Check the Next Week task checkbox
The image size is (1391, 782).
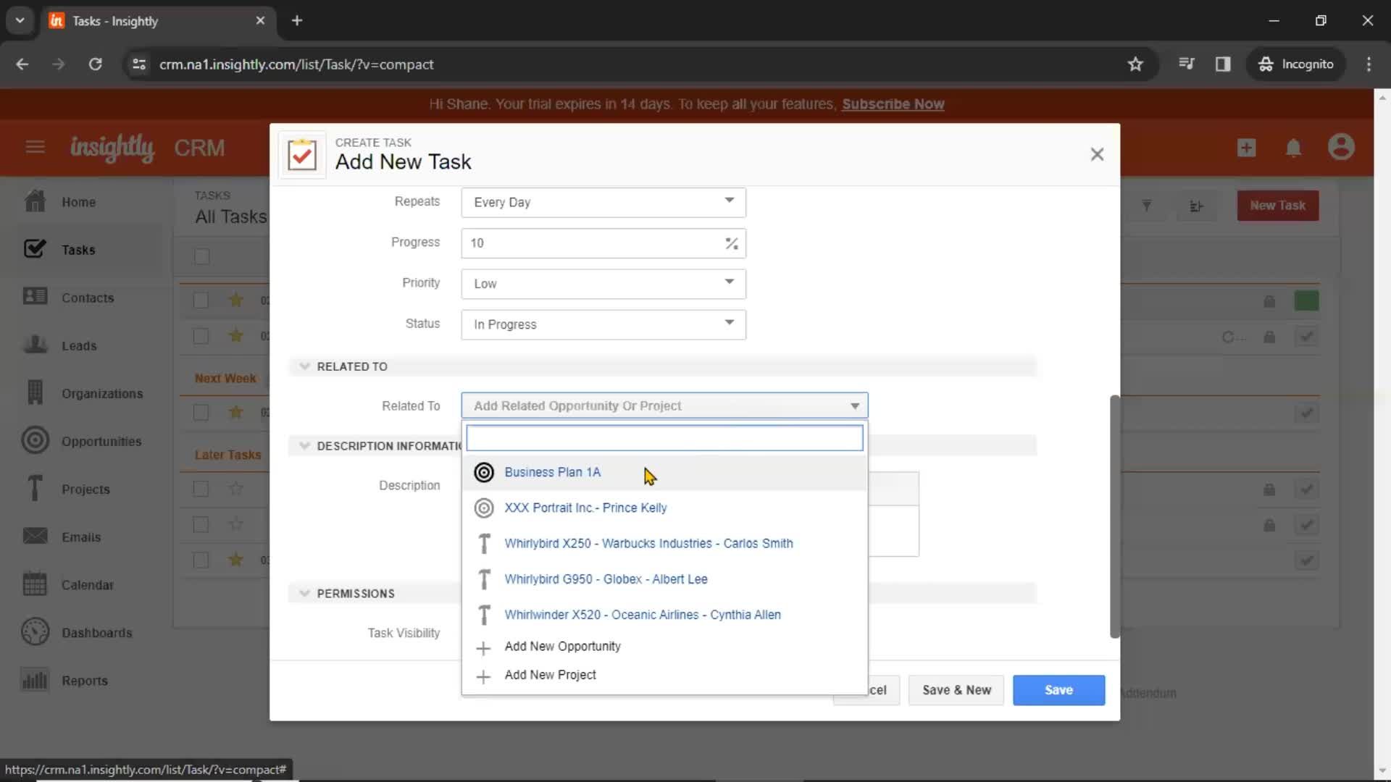click(201, 413)
